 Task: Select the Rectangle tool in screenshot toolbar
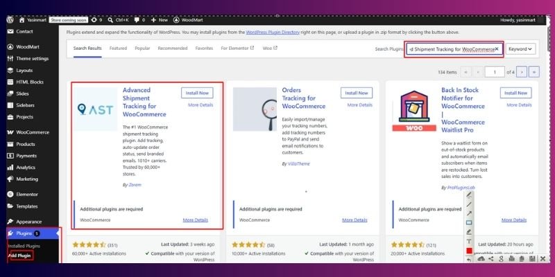(469, 222)
